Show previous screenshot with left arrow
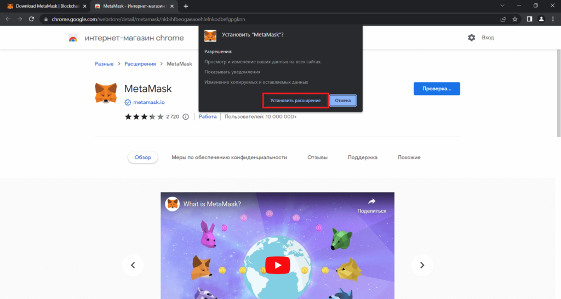This screenshot has width=561, height=299. pyautogui.click(x=133, y=265)
